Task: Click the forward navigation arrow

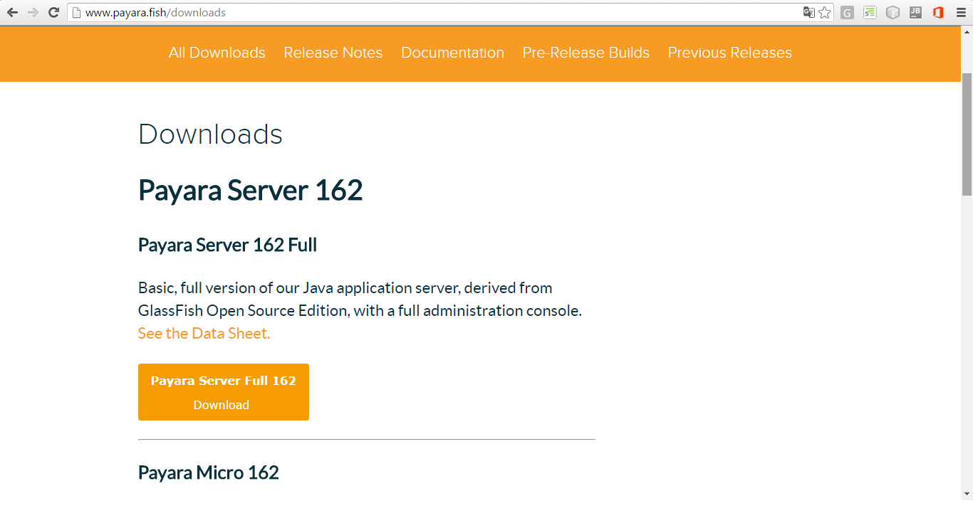Action: click(32, 12)
